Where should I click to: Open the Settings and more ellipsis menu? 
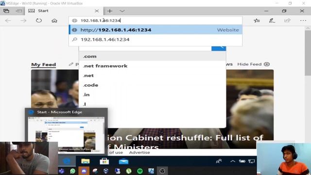pyautogui.click(x=303, y=20)
